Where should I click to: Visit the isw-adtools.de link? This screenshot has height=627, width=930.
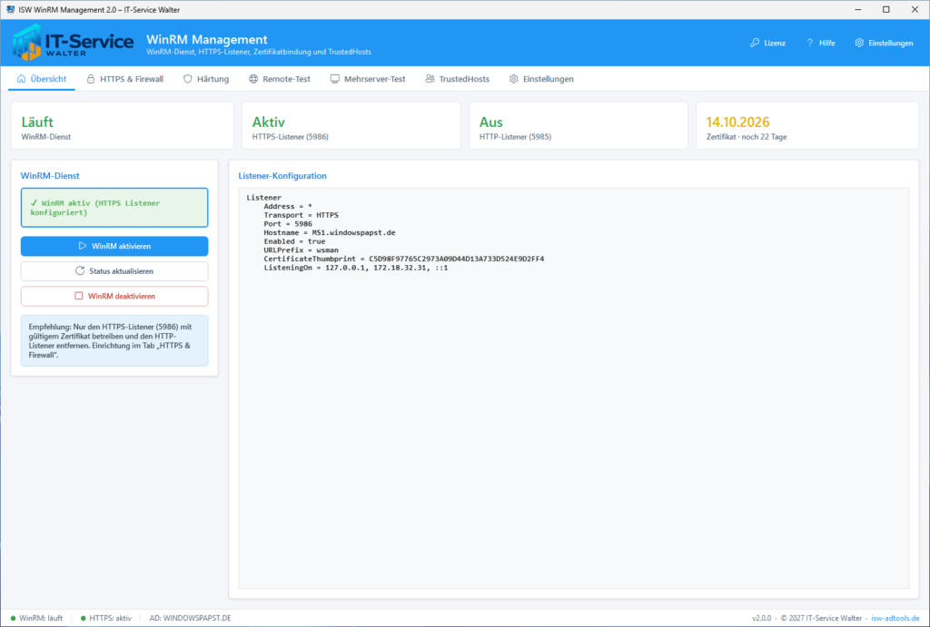coord(895,618)
